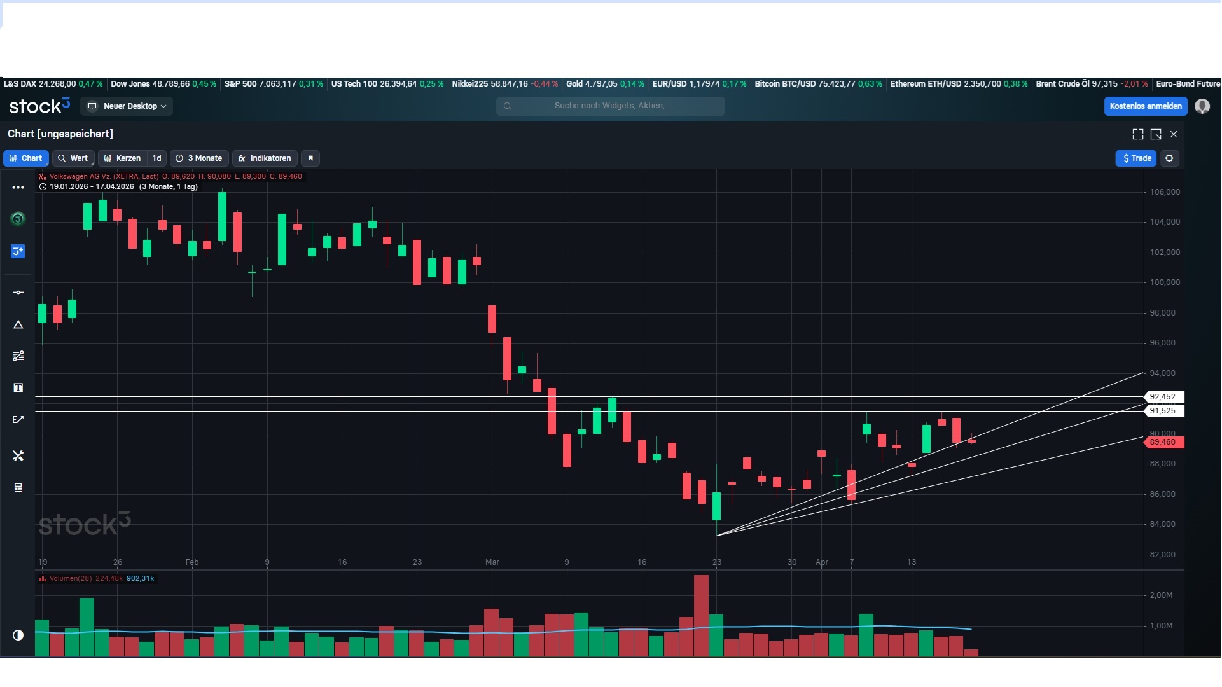The image size is (1222, 687).
Task: Toggle the chart contrast theme
Action: click(x=18, y=635)
